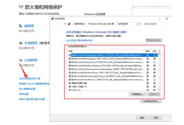This screenshot has width=184, height=125.
Task: Click the forward arrow in the navigation bar
Action: pos(58,24)
